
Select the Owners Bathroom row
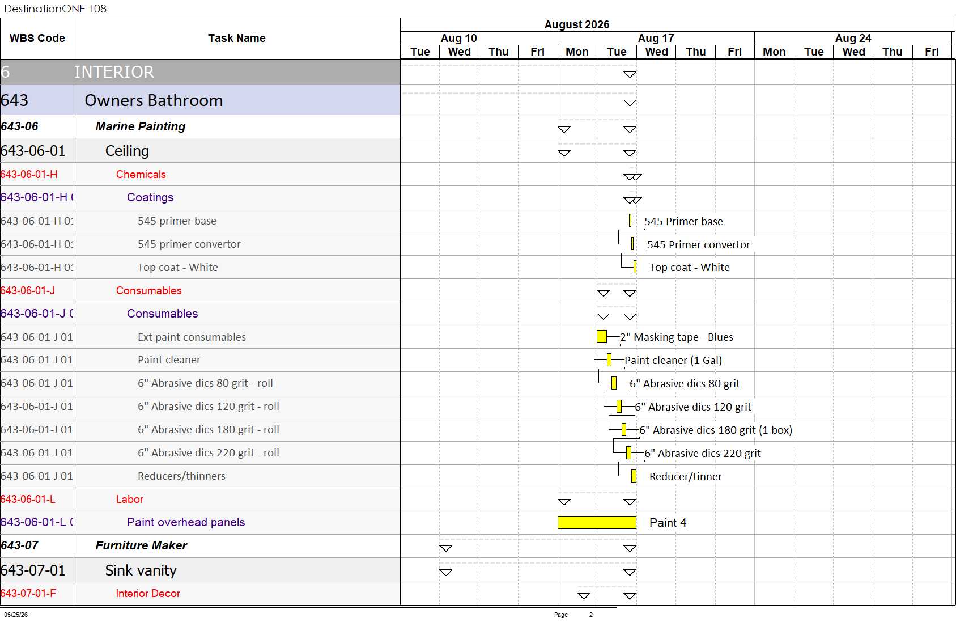(x=200, y=100)
